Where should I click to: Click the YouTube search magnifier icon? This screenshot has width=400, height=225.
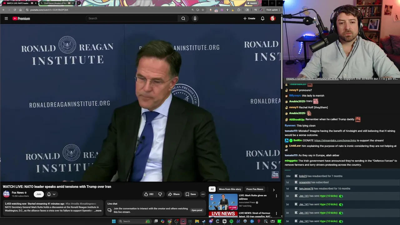pos(183,18)
